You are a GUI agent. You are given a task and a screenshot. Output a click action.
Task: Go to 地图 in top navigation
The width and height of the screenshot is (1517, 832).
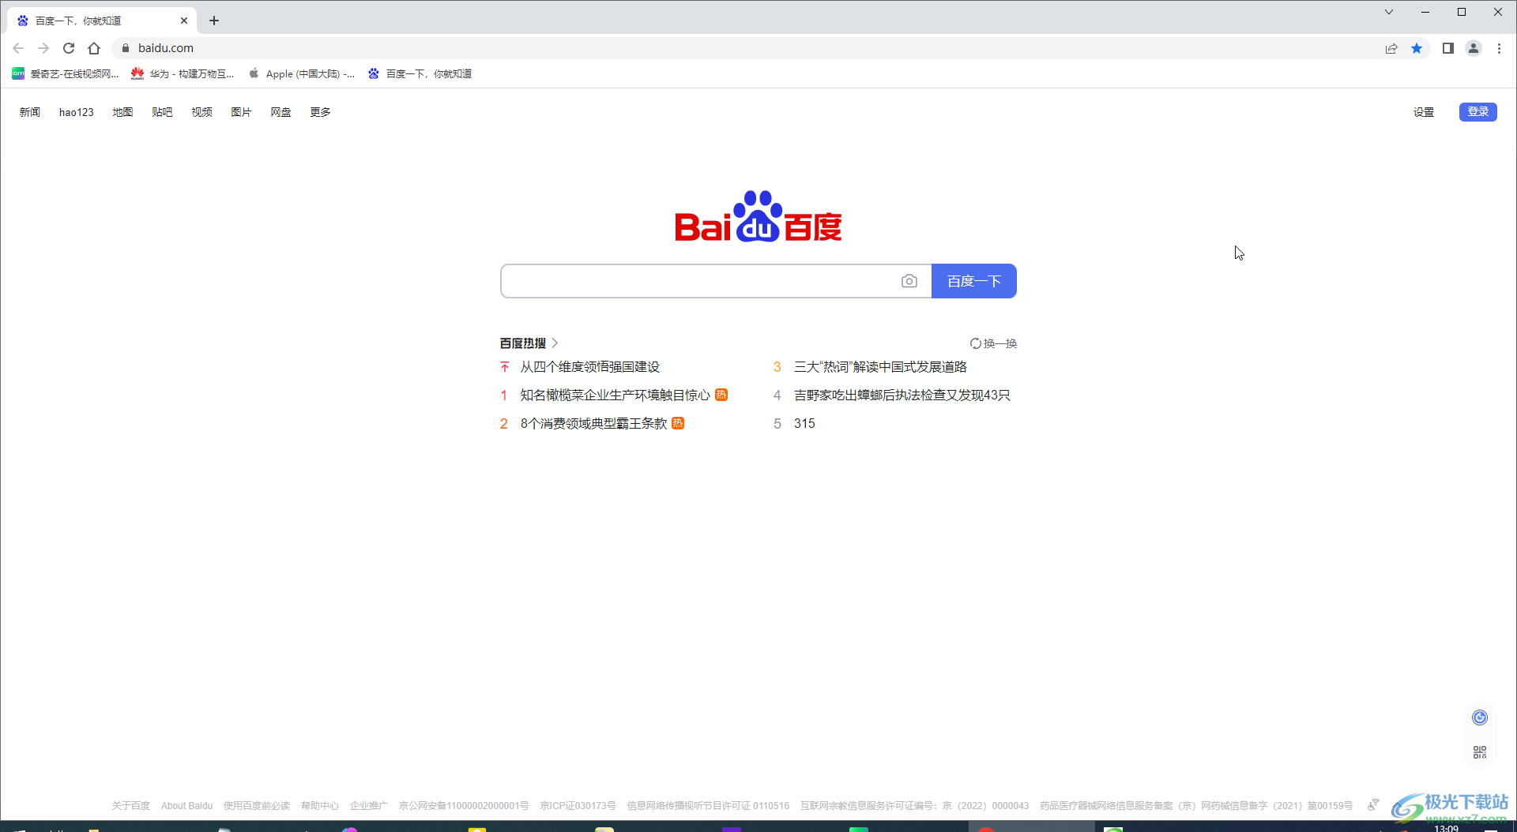(x=122, y=112)
